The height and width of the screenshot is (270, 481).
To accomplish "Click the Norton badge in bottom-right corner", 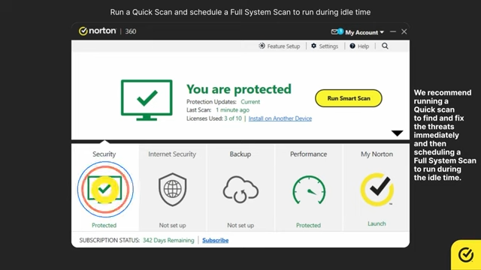I will point(466,255).
